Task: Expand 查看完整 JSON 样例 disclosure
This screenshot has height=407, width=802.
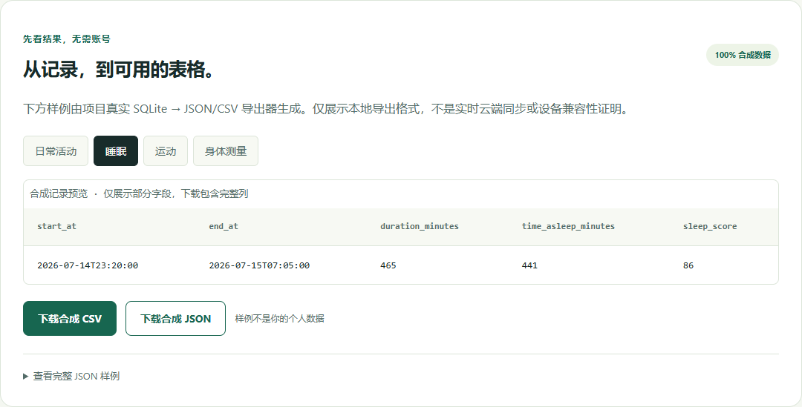Action: coord(71,377)
